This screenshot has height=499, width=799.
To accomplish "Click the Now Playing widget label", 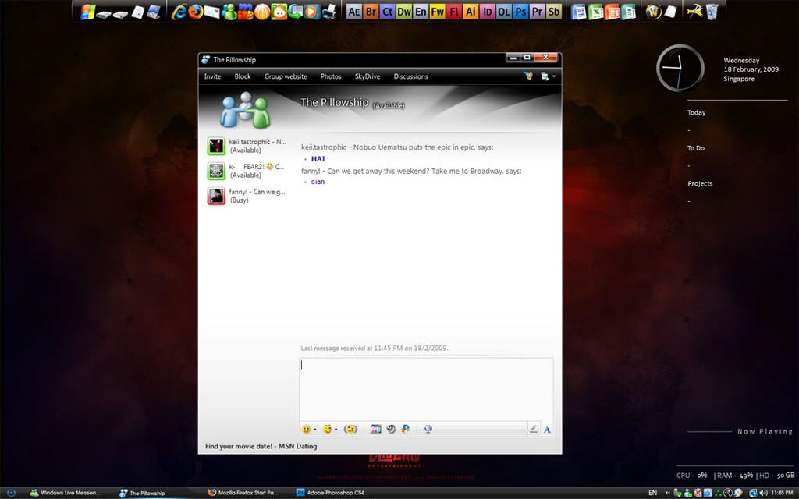I will [765, 431].
